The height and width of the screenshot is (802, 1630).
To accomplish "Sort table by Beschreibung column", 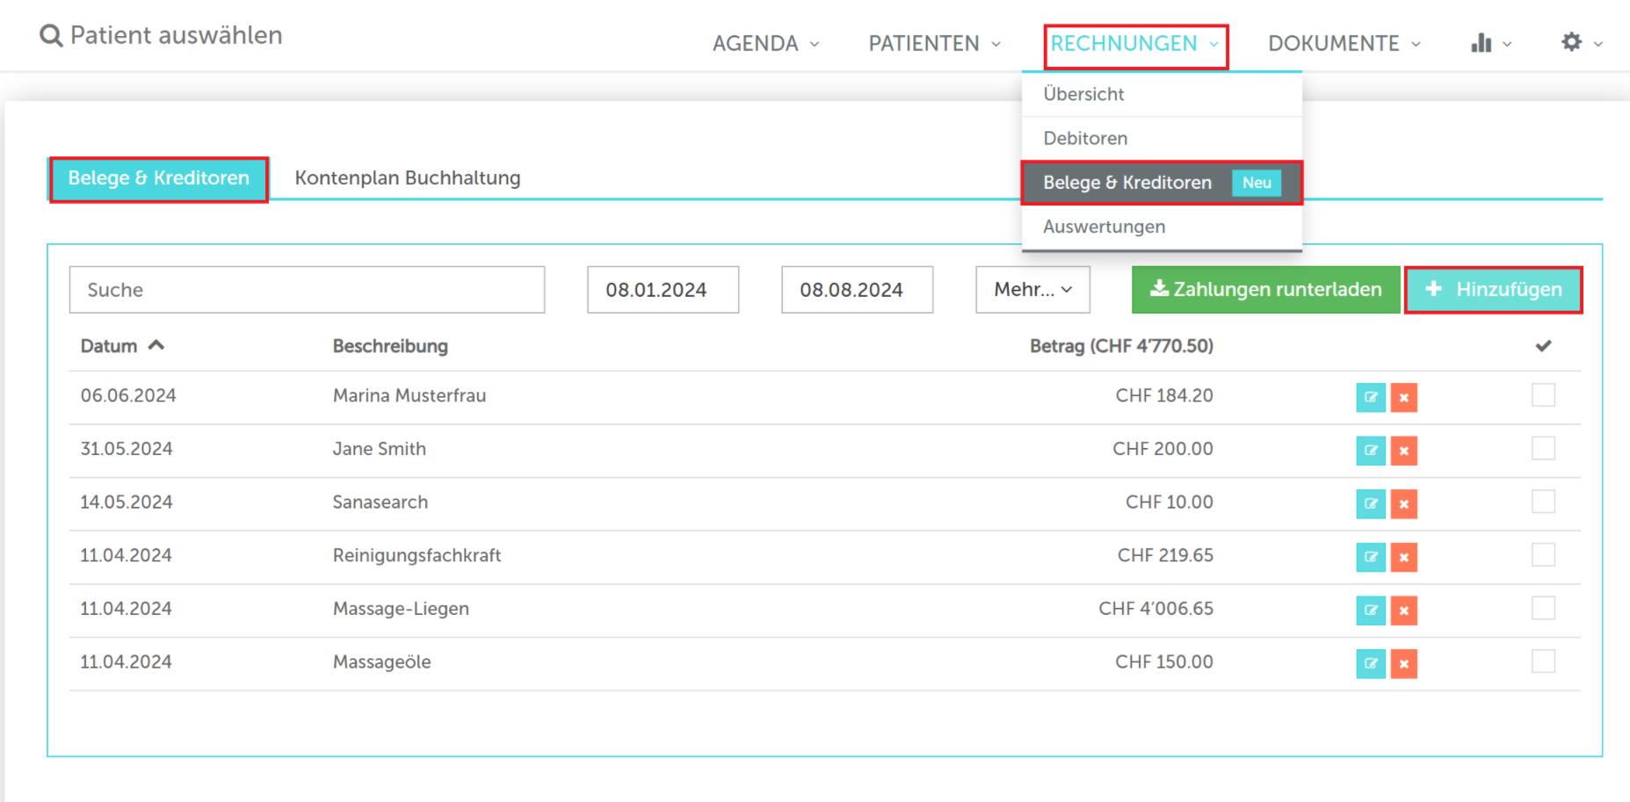I will point(390,346).
